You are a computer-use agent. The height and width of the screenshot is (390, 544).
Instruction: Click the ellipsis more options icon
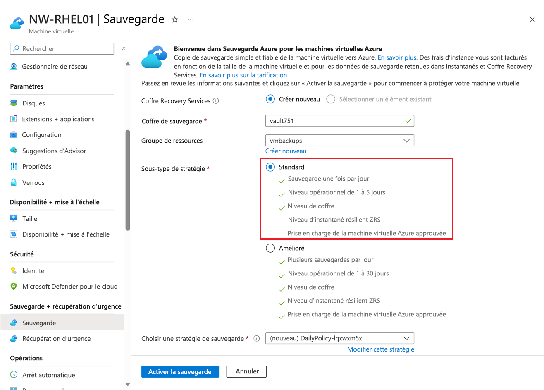[x=190, y=19]
